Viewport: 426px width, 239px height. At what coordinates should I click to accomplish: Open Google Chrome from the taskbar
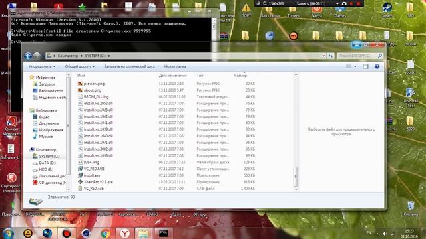click(x=105, y=233)
